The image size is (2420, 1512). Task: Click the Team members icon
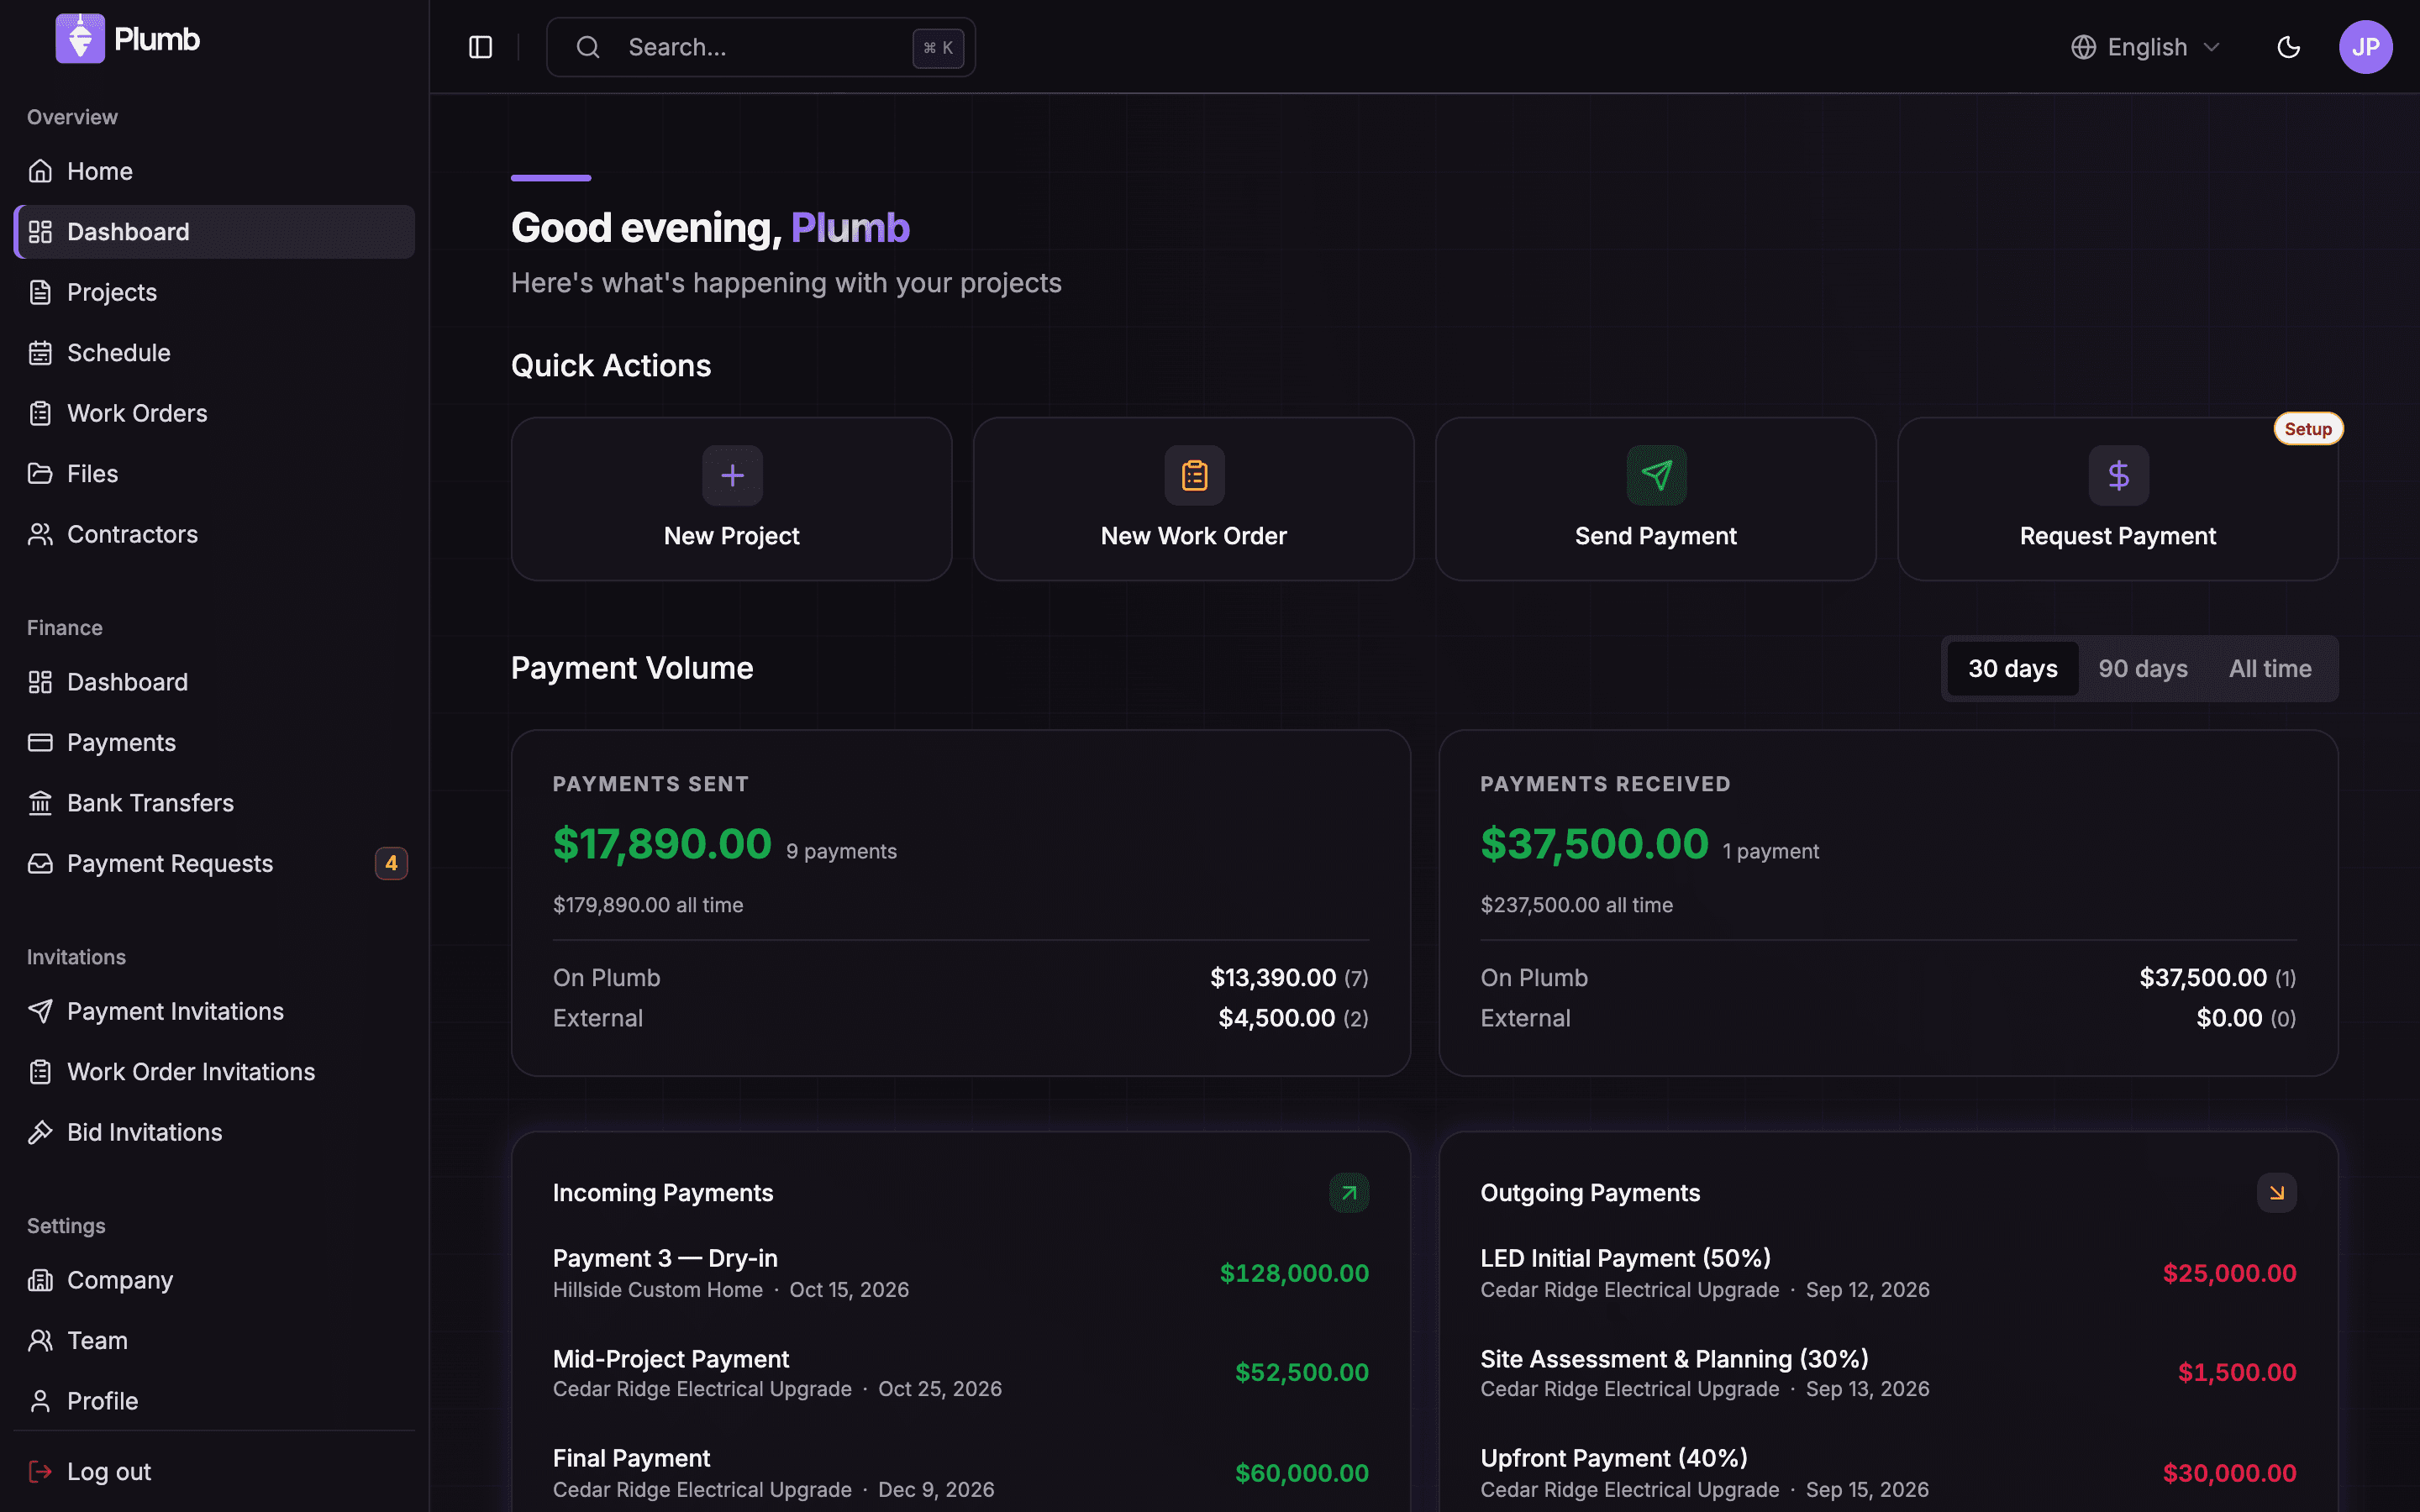pyautogui.click(x=40, y=1340)
